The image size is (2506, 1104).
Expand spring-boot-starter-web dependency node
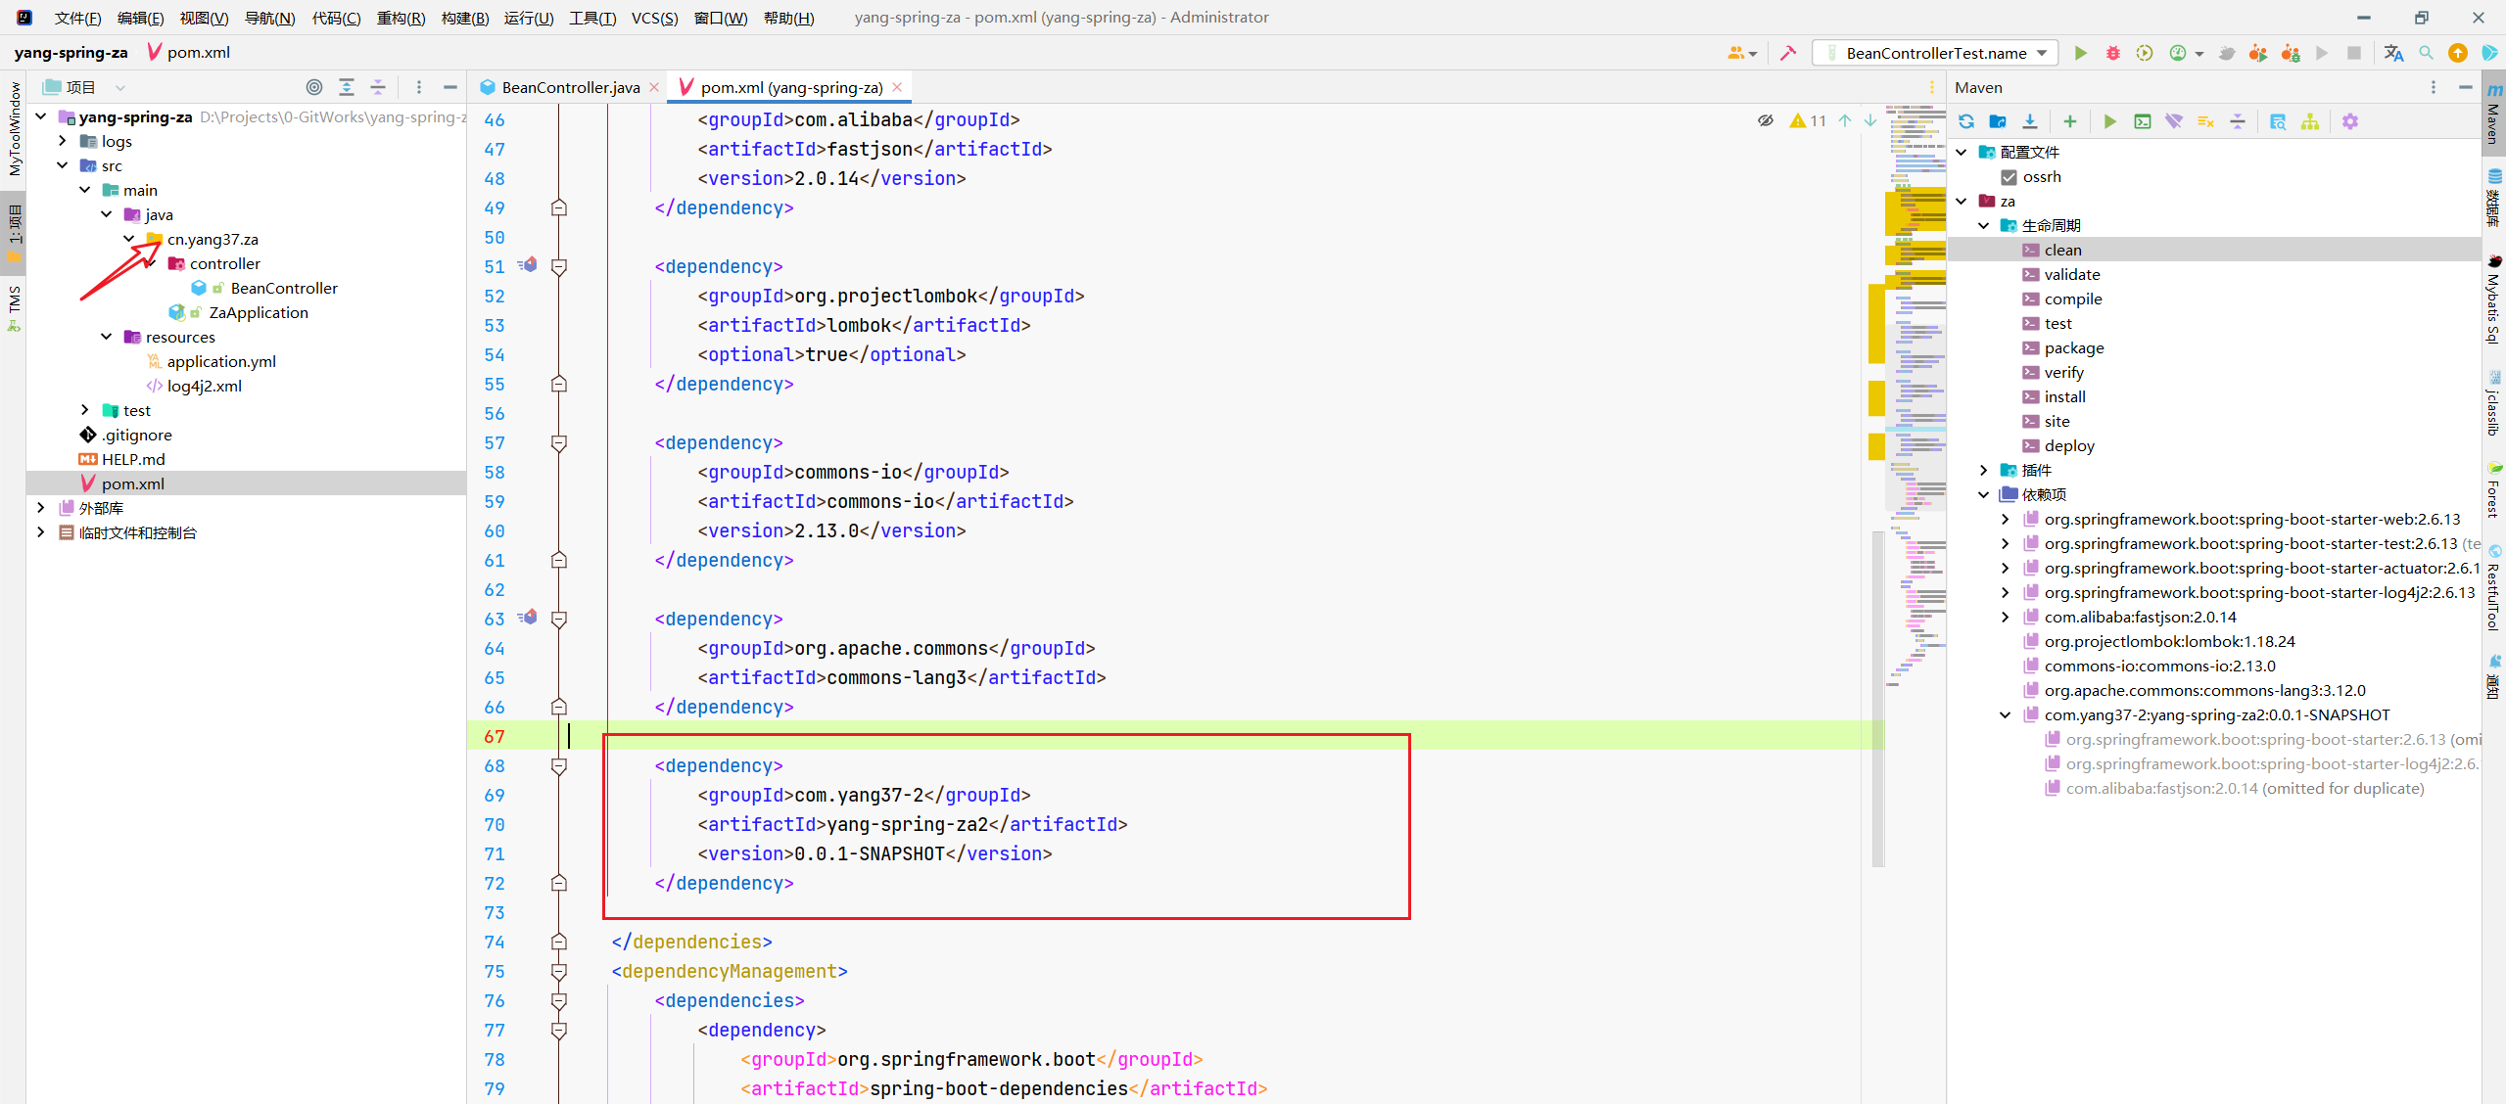coord(2006,519)
